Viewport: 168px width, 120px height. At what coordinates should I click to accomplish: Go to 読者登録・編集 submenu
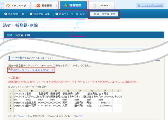pos(41,14)
